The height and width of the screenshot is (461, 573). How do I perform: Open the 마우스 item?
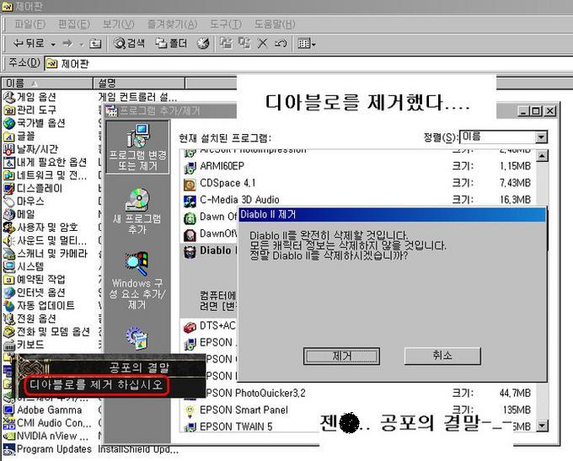coord(24,201)
